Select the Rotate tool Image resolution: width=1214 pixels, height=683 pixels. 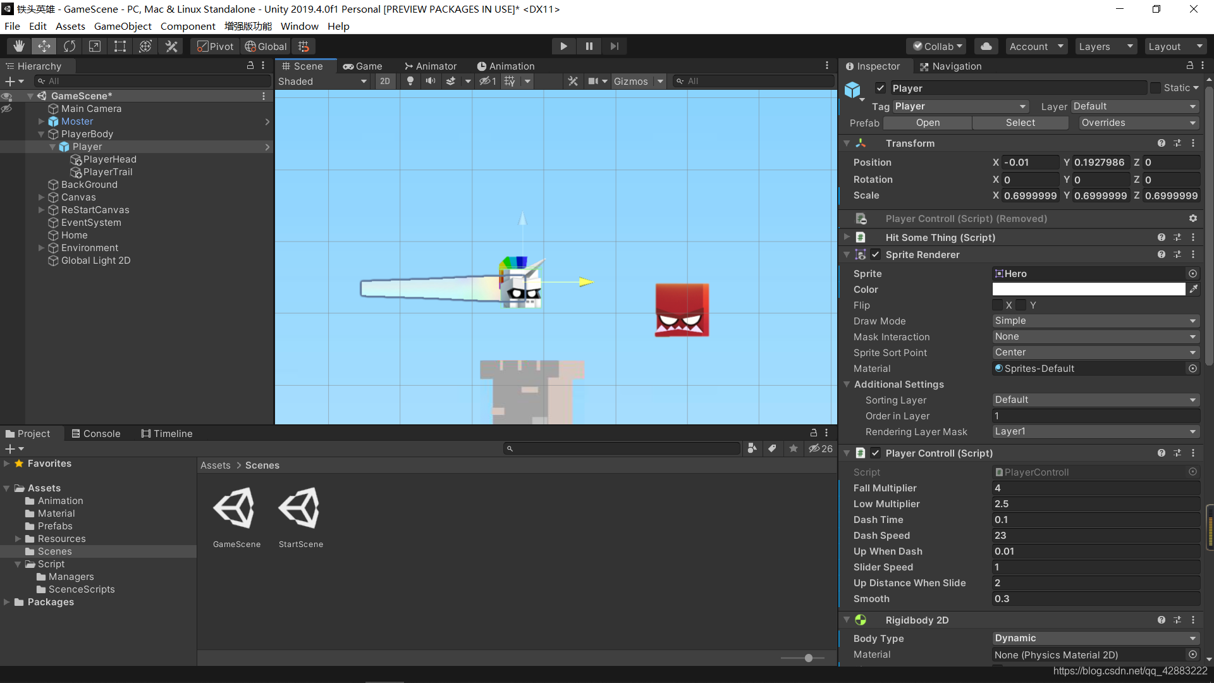[70, 46]
